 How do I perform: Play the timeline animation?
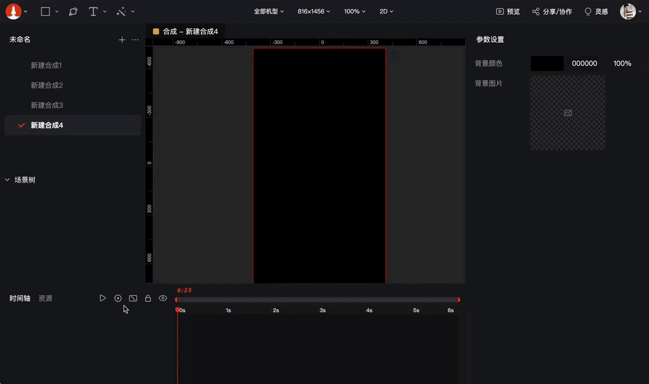click(103, 298)
